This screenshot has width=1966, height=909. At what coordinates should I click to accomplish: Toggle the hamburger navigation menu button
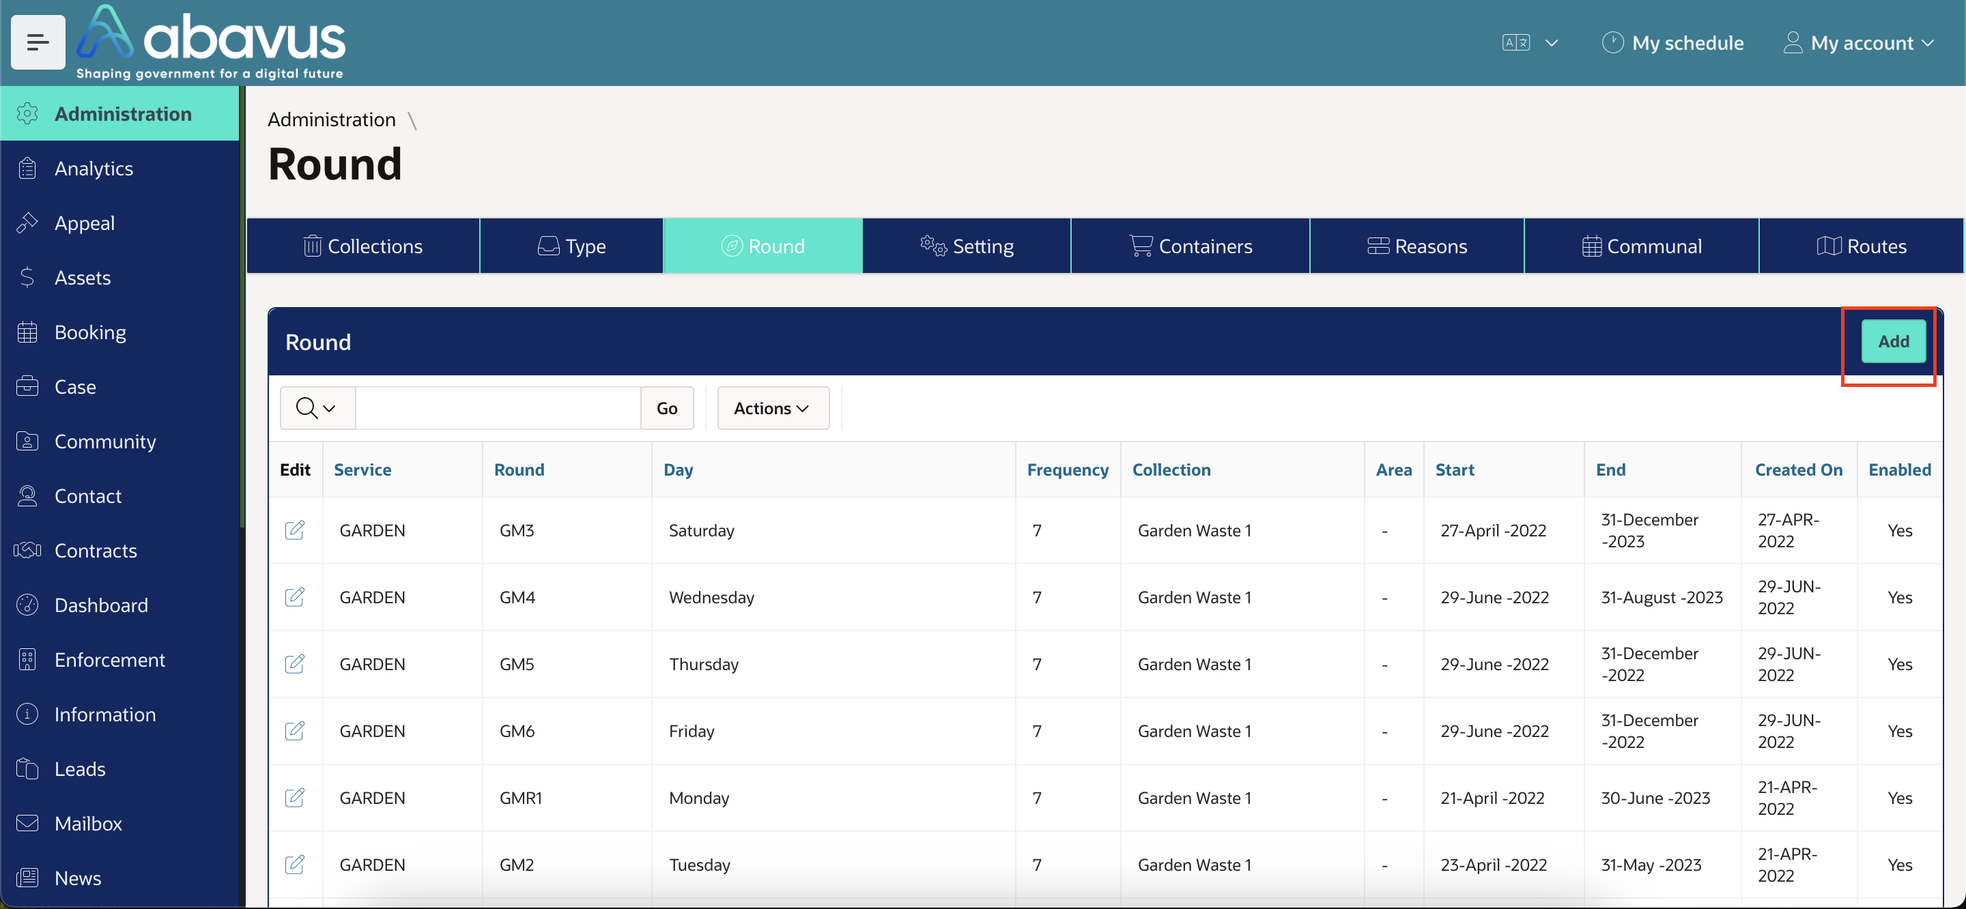tap(38, 42)
